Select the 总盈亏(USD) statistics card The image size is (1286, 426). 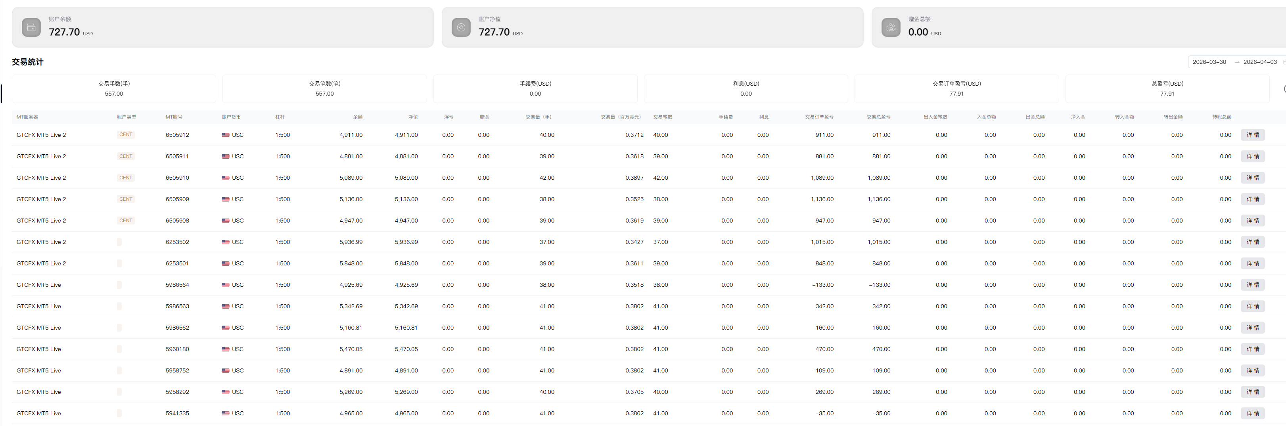pyautogui.click(x=1167, y=88)
